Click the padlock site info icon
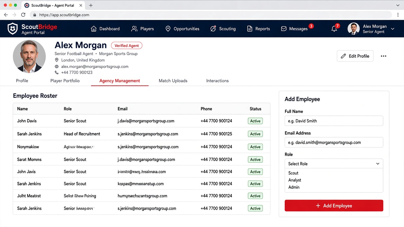Screen dimensions: 404x227 coord(35,15)
